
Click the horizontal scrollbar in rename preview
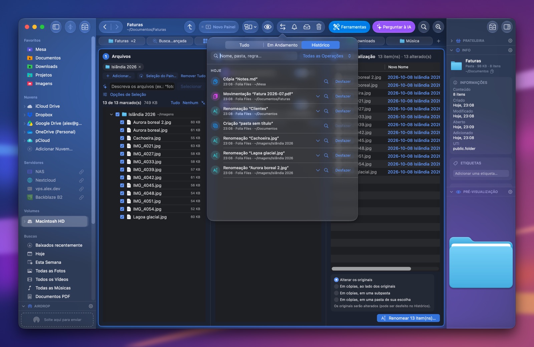click(x=371, y=269)
